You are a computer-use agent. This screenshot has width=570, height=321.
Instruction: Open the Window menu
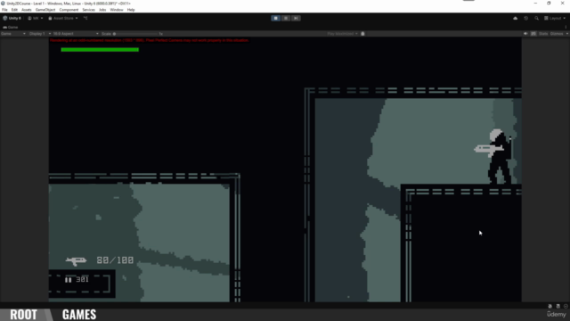coord(117,10)
